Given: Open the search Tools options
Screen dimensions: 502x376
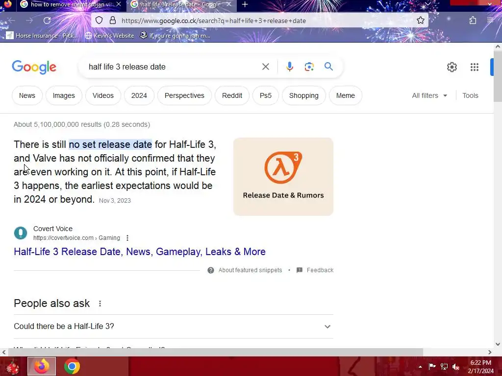Looking at the screenshot, I should 470,95.
